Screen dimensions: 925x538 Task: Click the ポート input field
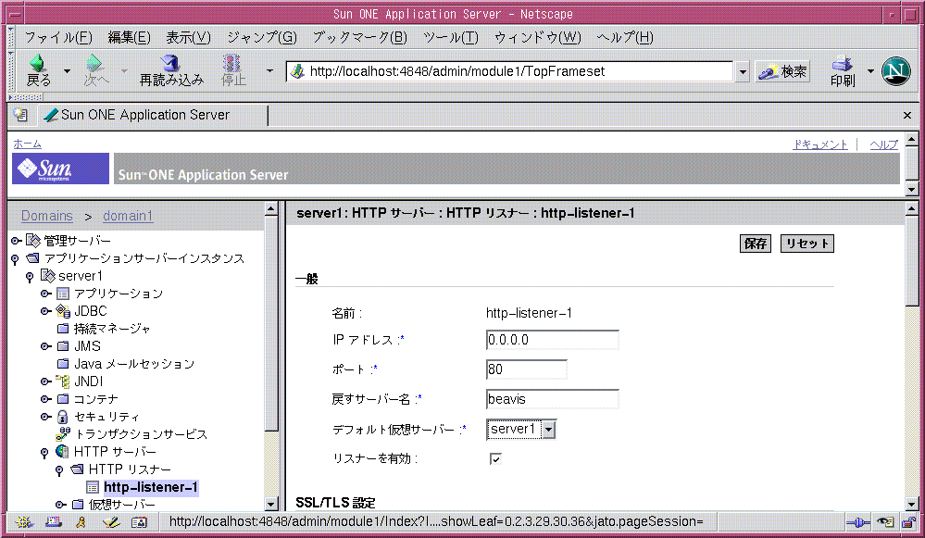[527, 369]
